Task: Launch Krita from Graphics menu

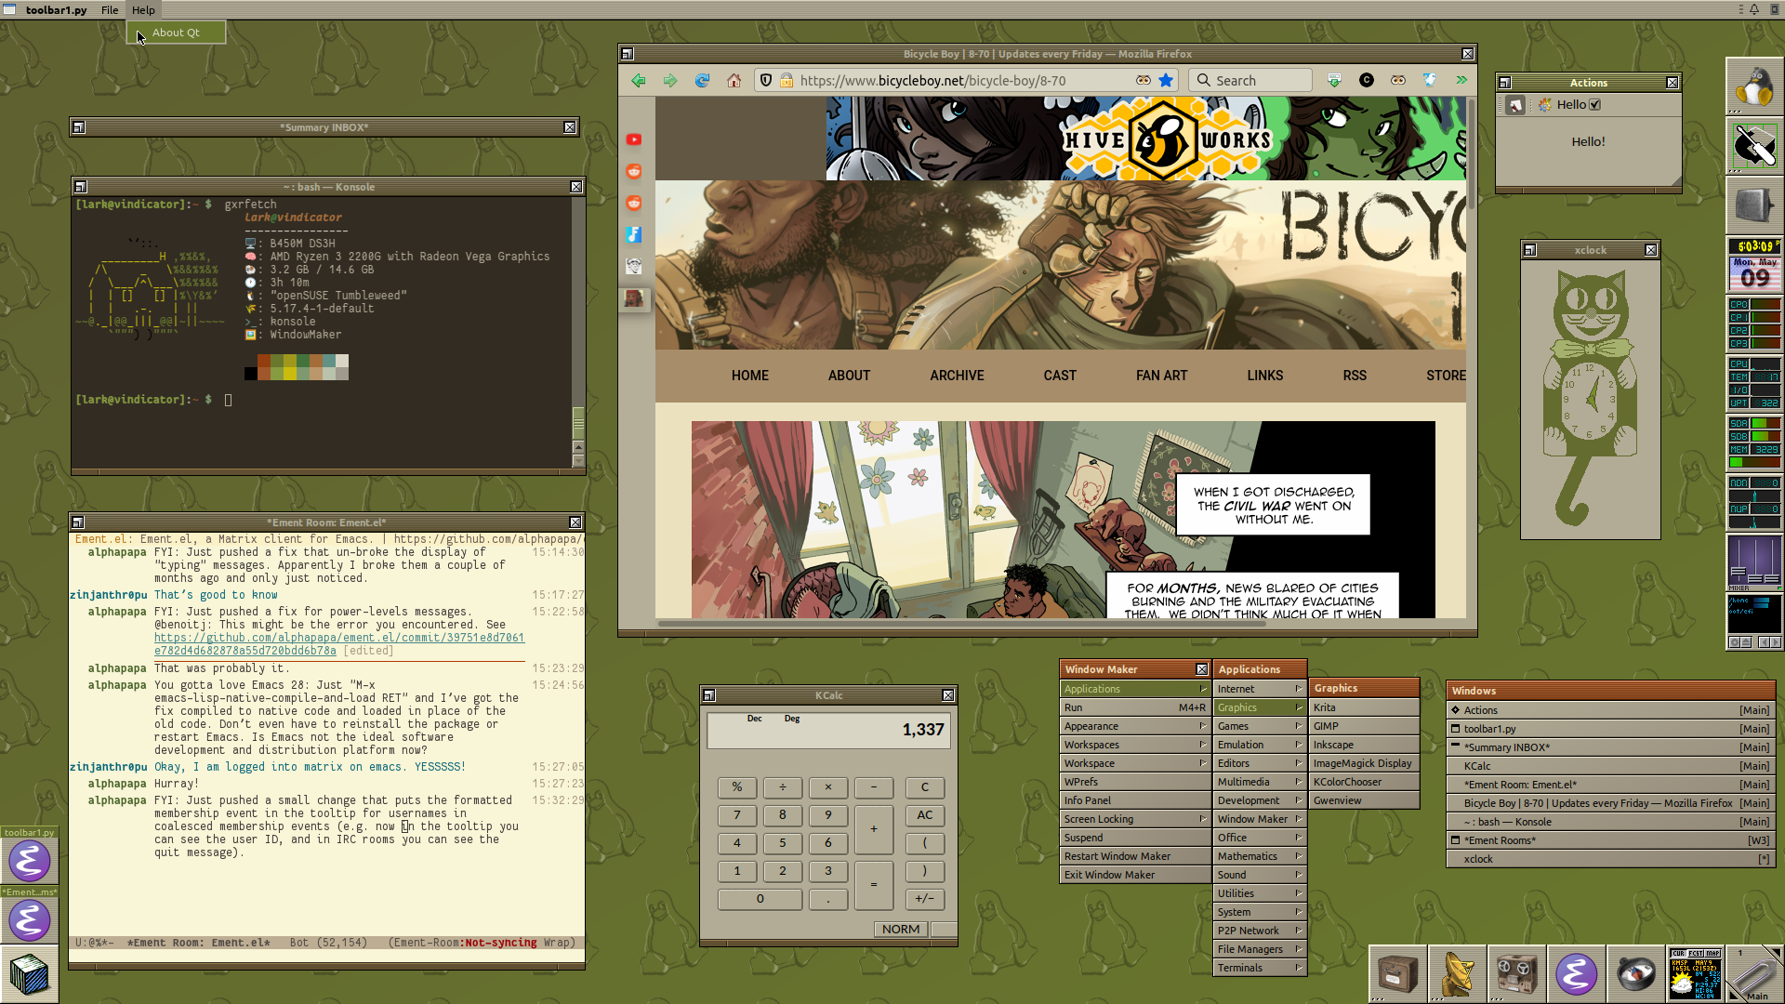Action: point(1364,707)
